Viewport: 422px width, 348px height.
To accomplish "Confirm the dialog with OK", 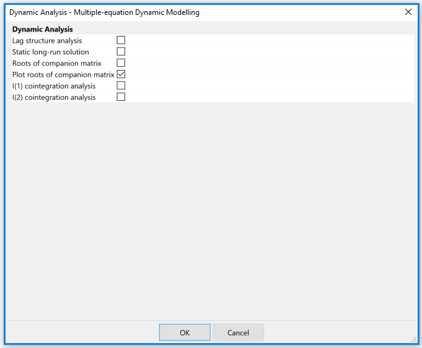I will tap(185, 333).
